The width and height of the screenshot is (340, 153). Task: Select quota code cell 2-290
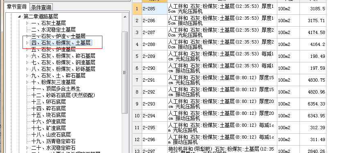point(154,68)
